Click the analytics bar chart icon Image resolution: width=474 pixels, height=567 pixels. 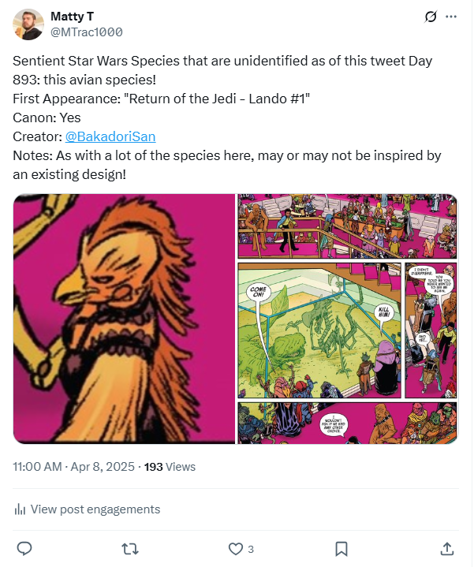(20, 509)
